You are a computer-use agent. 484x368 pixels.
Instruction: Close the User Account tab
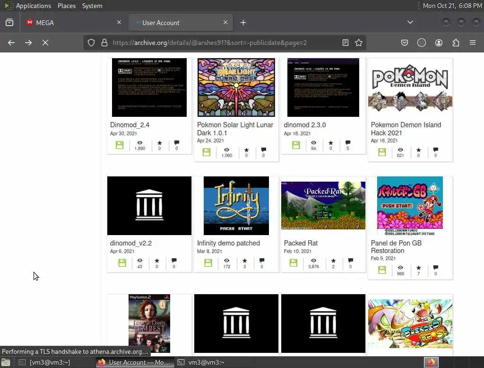[x=225, y=22]
